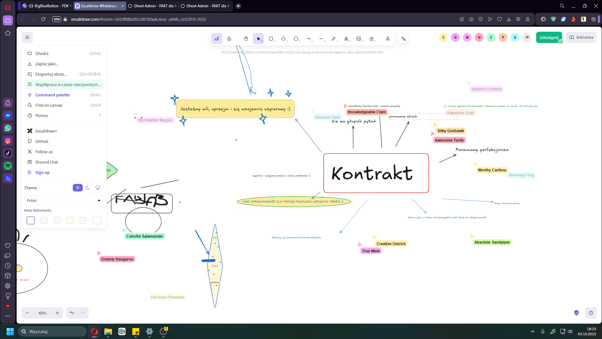Expand the +9 collaborators list
Screen dimensions: 602x339
pos(527,37)
